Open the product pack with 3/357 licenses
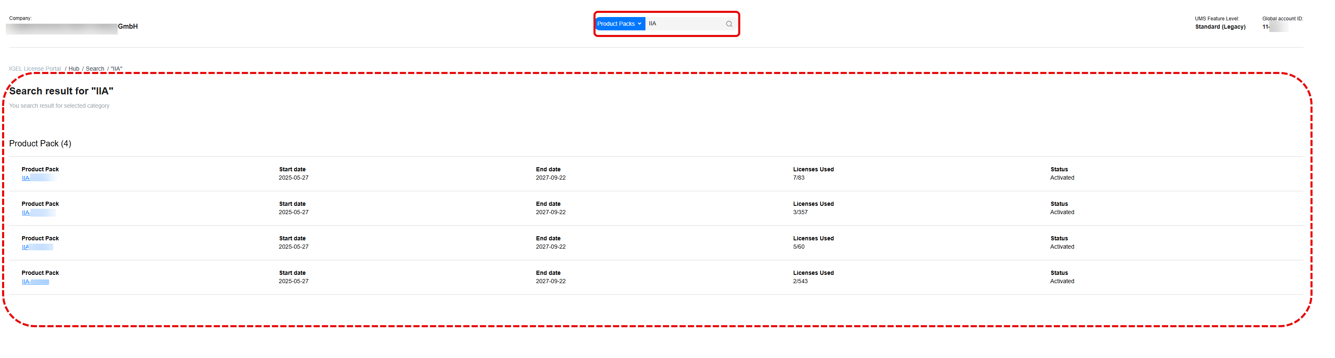Image resolution: width=1335 pixels, height=358 pixels. click(38, 213)
